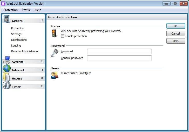Viewport: 189px width, 132px height.
Task: Open the Protection menu
Action: pyautogui.click(x=10, y=10)
